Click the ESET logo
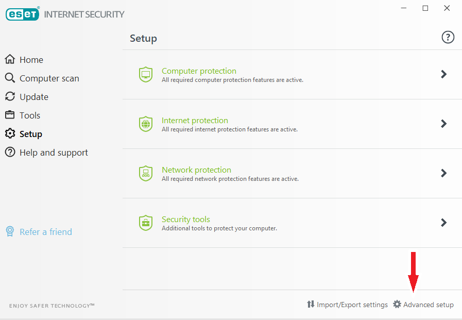 (23, 14)
